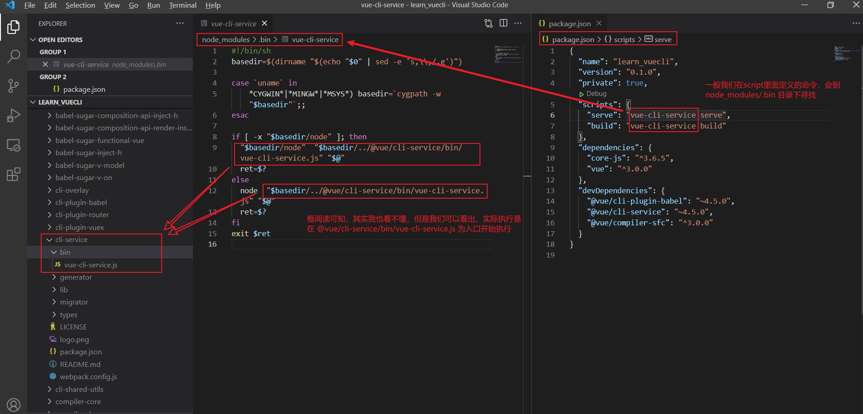Image resolution: width=863 pixels, height=414 pixels.
Task: Open the View menu
Action: 112,5
